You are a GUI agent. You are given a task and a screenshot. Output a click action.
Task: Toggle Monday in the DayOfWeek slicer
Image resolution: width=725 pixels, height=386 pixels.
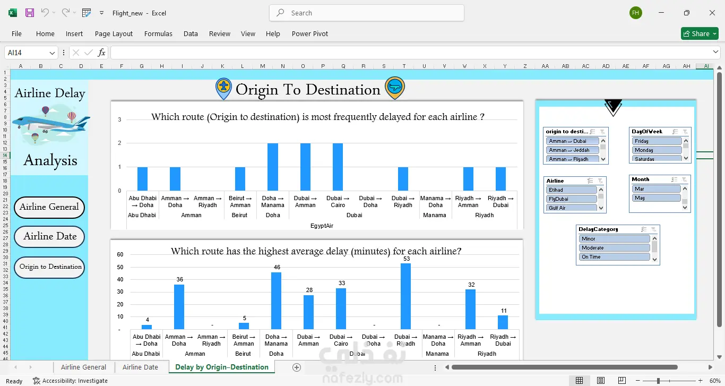(x=657, y=150)
